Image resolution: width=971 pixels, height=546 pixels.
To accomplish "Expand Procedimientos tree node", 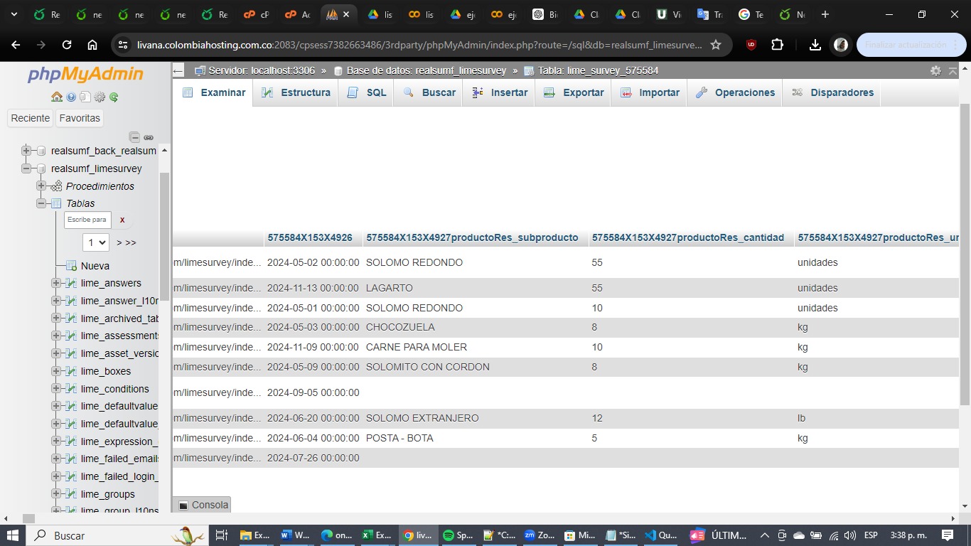I will coord(41,186).
